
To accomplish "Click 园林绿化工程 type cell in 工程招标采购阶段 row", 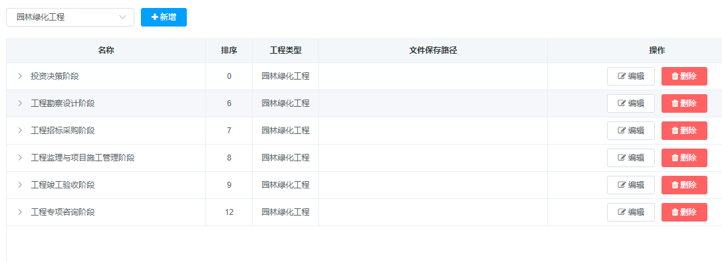I will 285,131.
